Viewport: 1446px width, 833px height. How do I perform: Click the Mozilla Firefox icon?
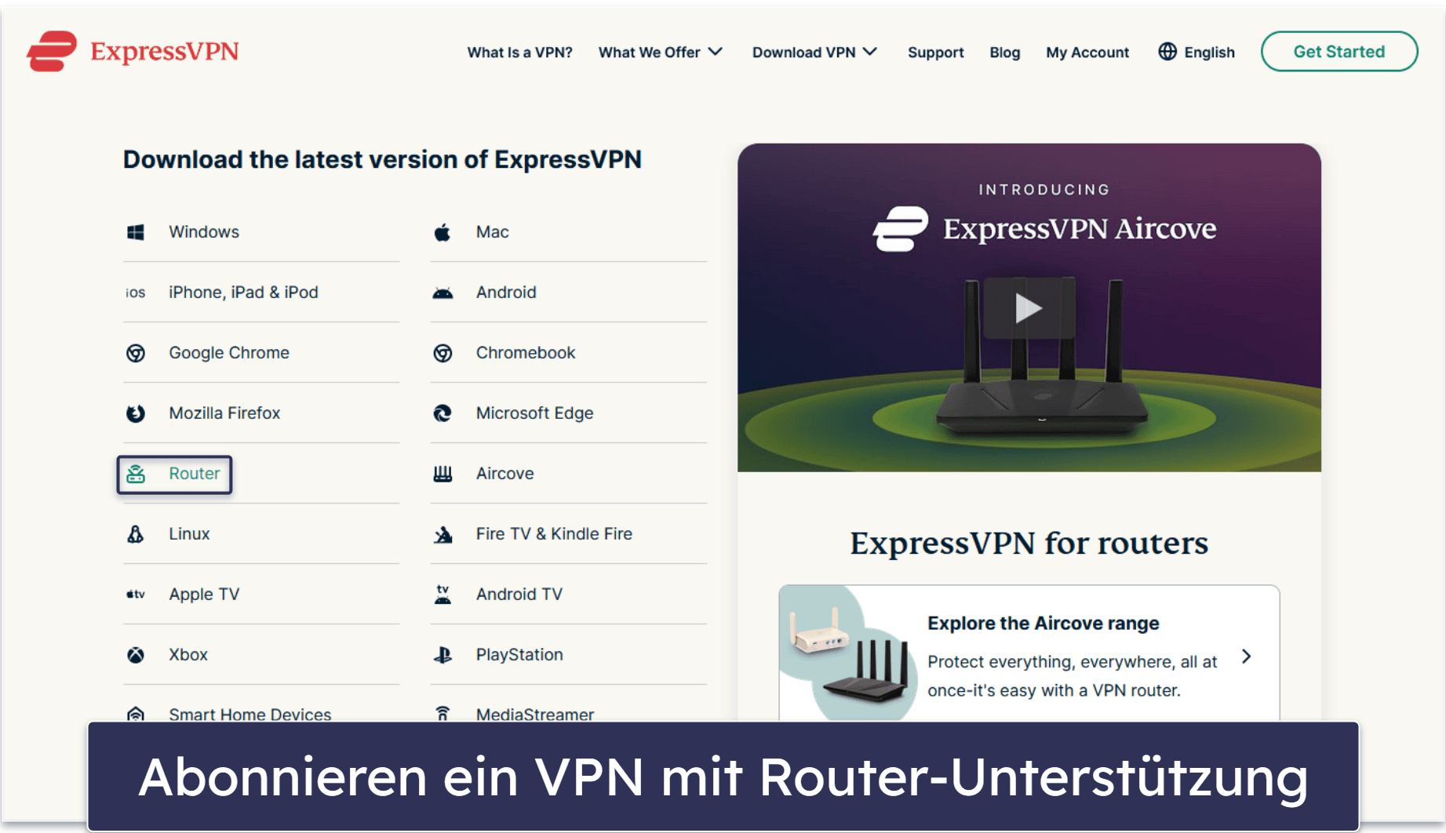click(x=136, y=413)
